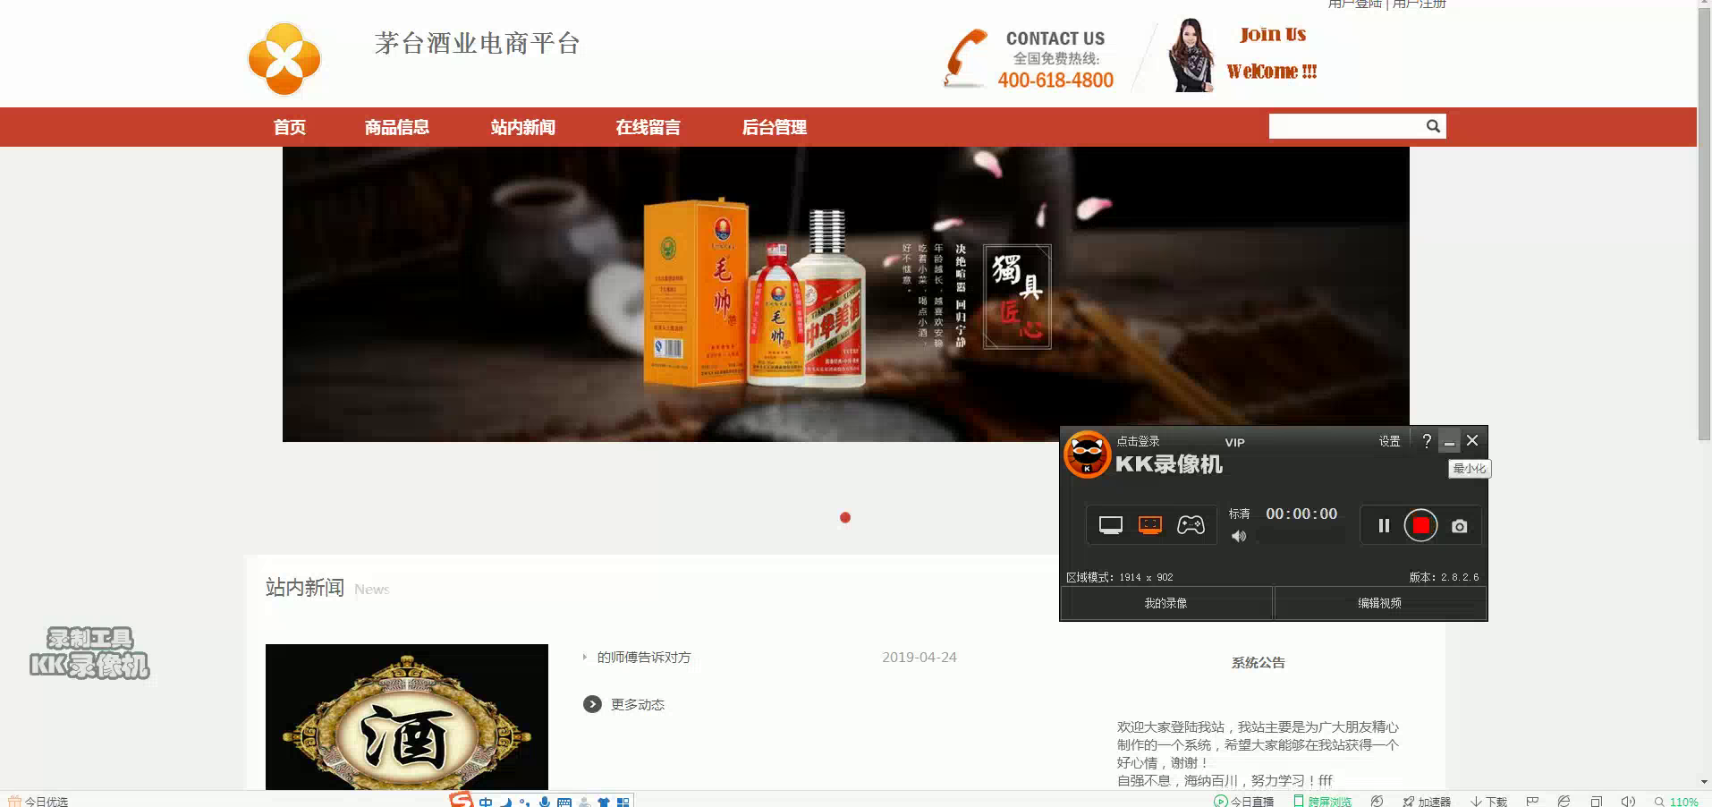The width and height of the screenshot is (1712, 807).
Task: Click 用户注册 link
Action: coord(1420,4)
